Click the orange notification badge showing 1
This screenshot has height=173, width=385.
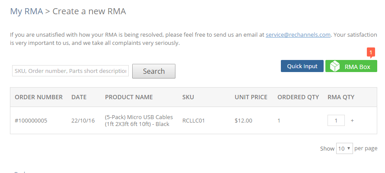pos(371,53)
